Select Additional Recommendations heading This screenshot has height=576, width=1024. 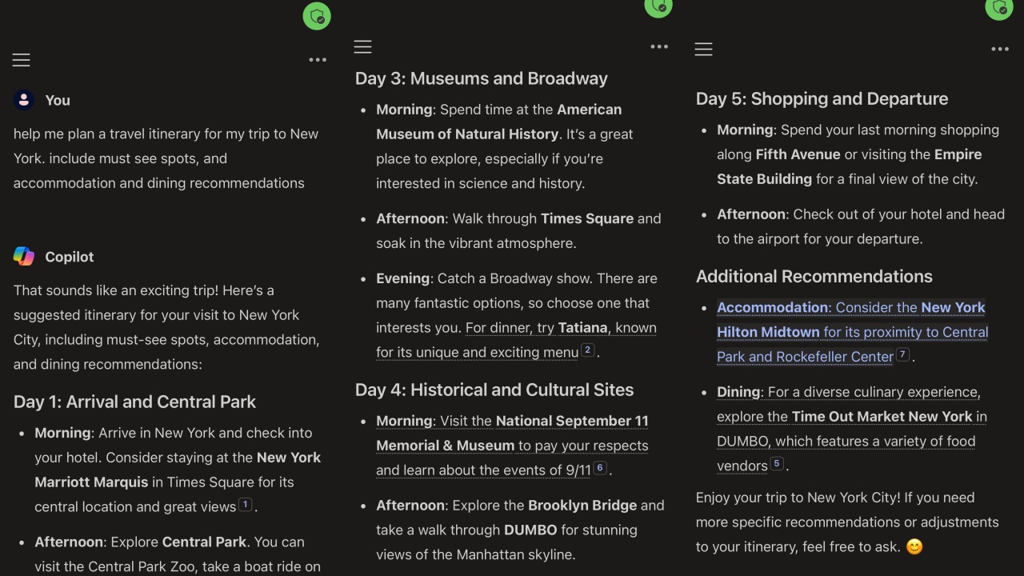pos(814,276)
